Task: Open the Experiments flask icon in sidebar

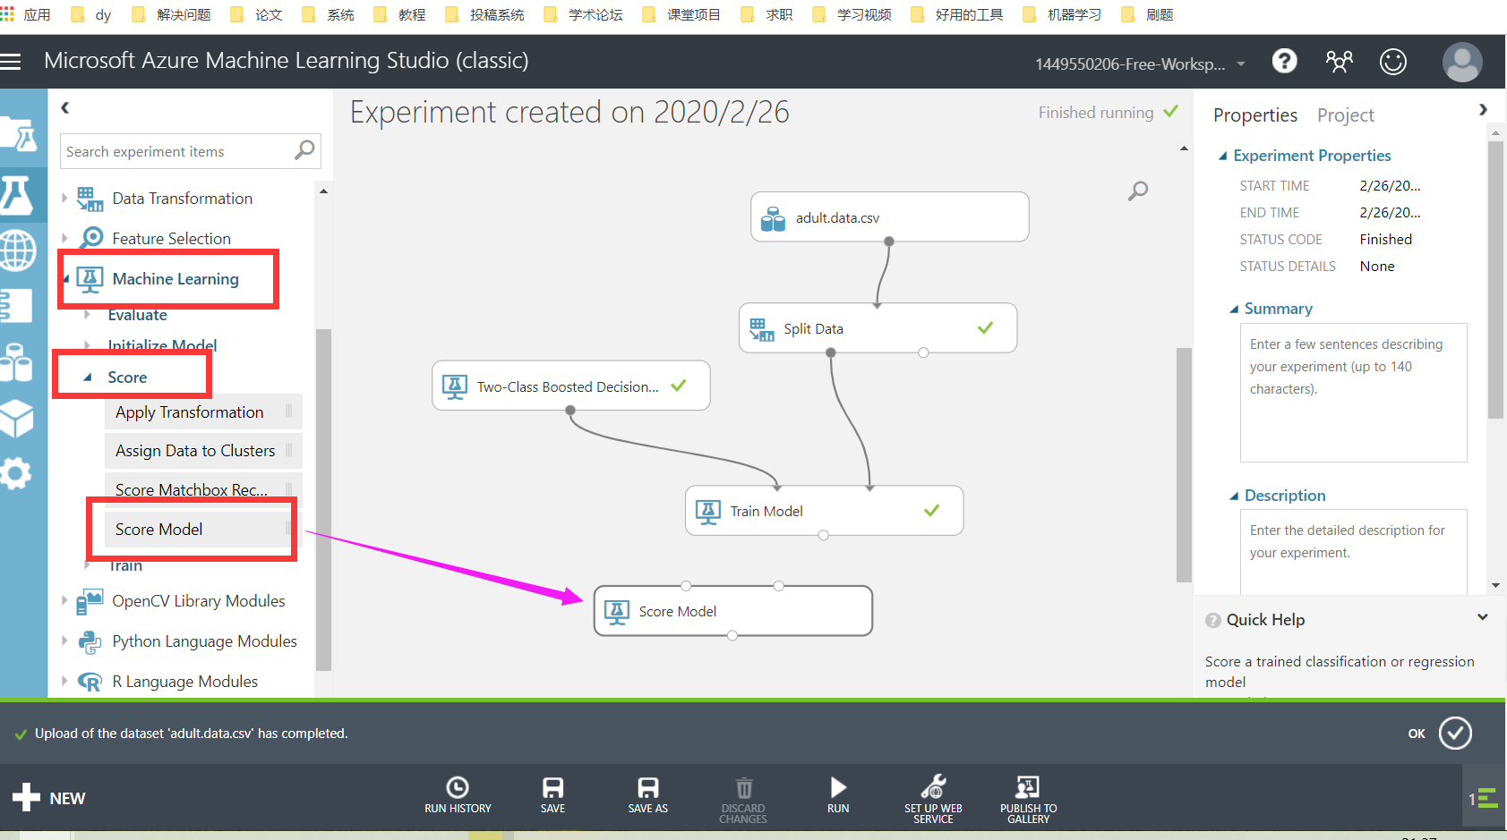Action: coord(18,194)
